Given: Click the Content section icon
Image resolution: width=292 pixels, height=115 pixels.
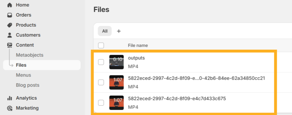Looking at the screenshot, I should [10, 45].
